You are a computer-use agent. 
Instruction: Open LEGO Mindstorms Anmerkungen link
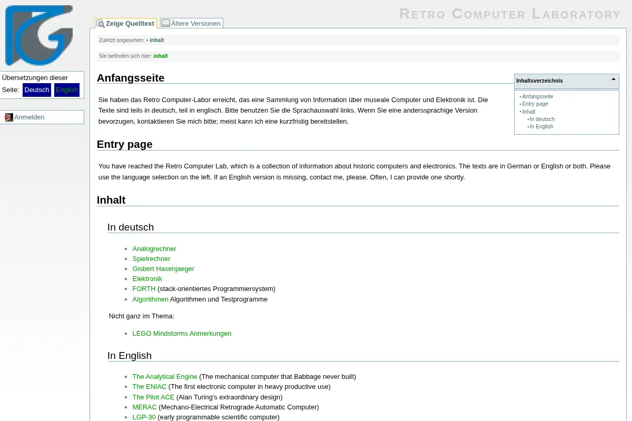point(182,334)
